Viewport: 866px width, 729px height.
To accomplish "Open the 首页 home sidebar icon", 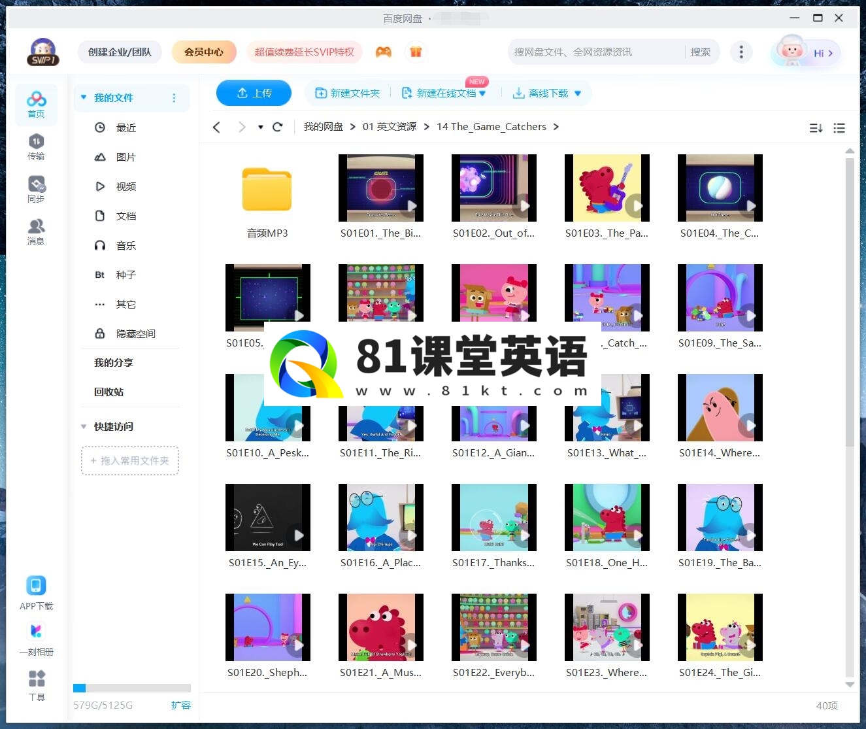I will [36, 104].
